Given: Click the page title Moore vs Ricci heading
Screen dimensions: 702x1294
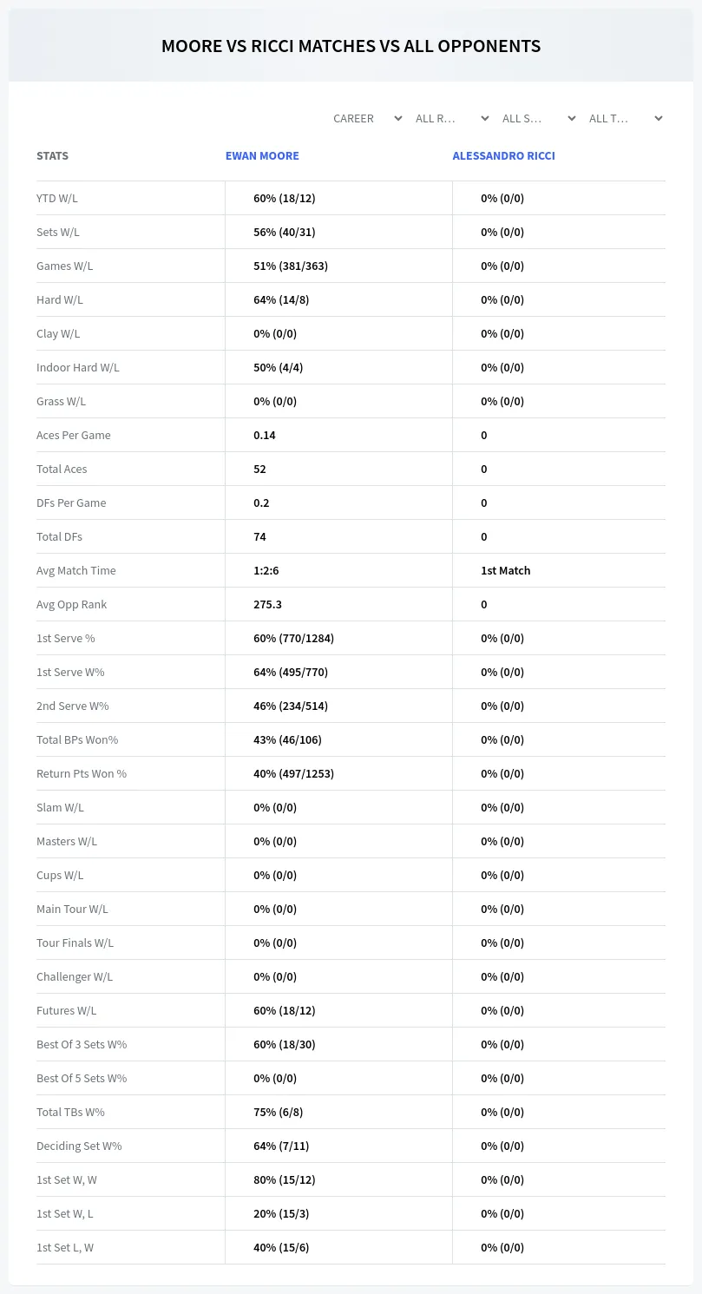Looking at the screenshot, I should 351,46.
